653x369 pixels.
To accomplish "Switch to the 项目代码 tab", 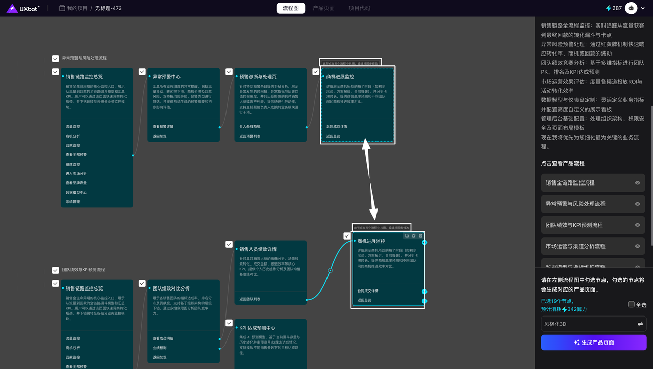I will coord(359,8).
